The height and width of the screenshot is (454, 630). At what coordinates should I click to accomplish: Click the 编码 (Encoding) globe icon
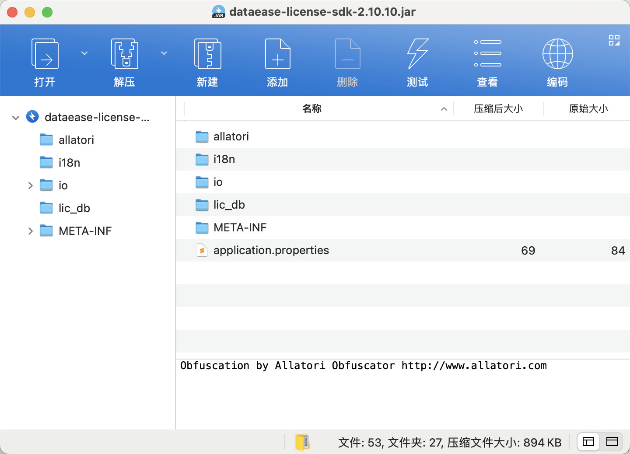(x=558, y=54)
